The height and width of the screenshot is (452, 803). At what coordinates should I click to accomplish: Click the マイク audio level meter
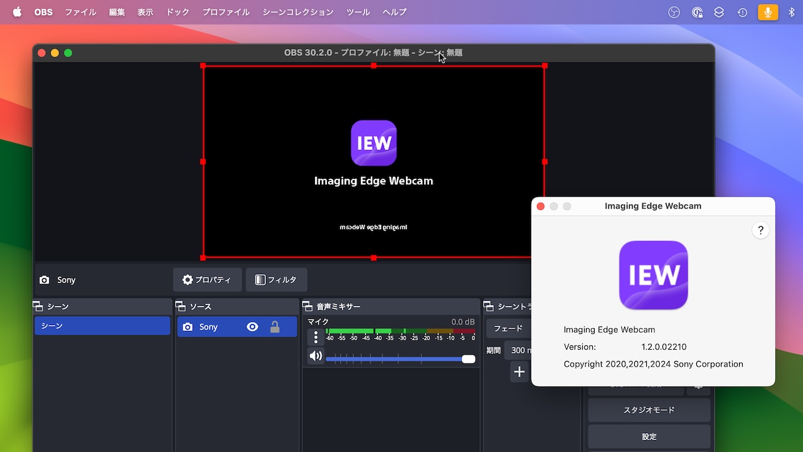[x=400, y=331]
